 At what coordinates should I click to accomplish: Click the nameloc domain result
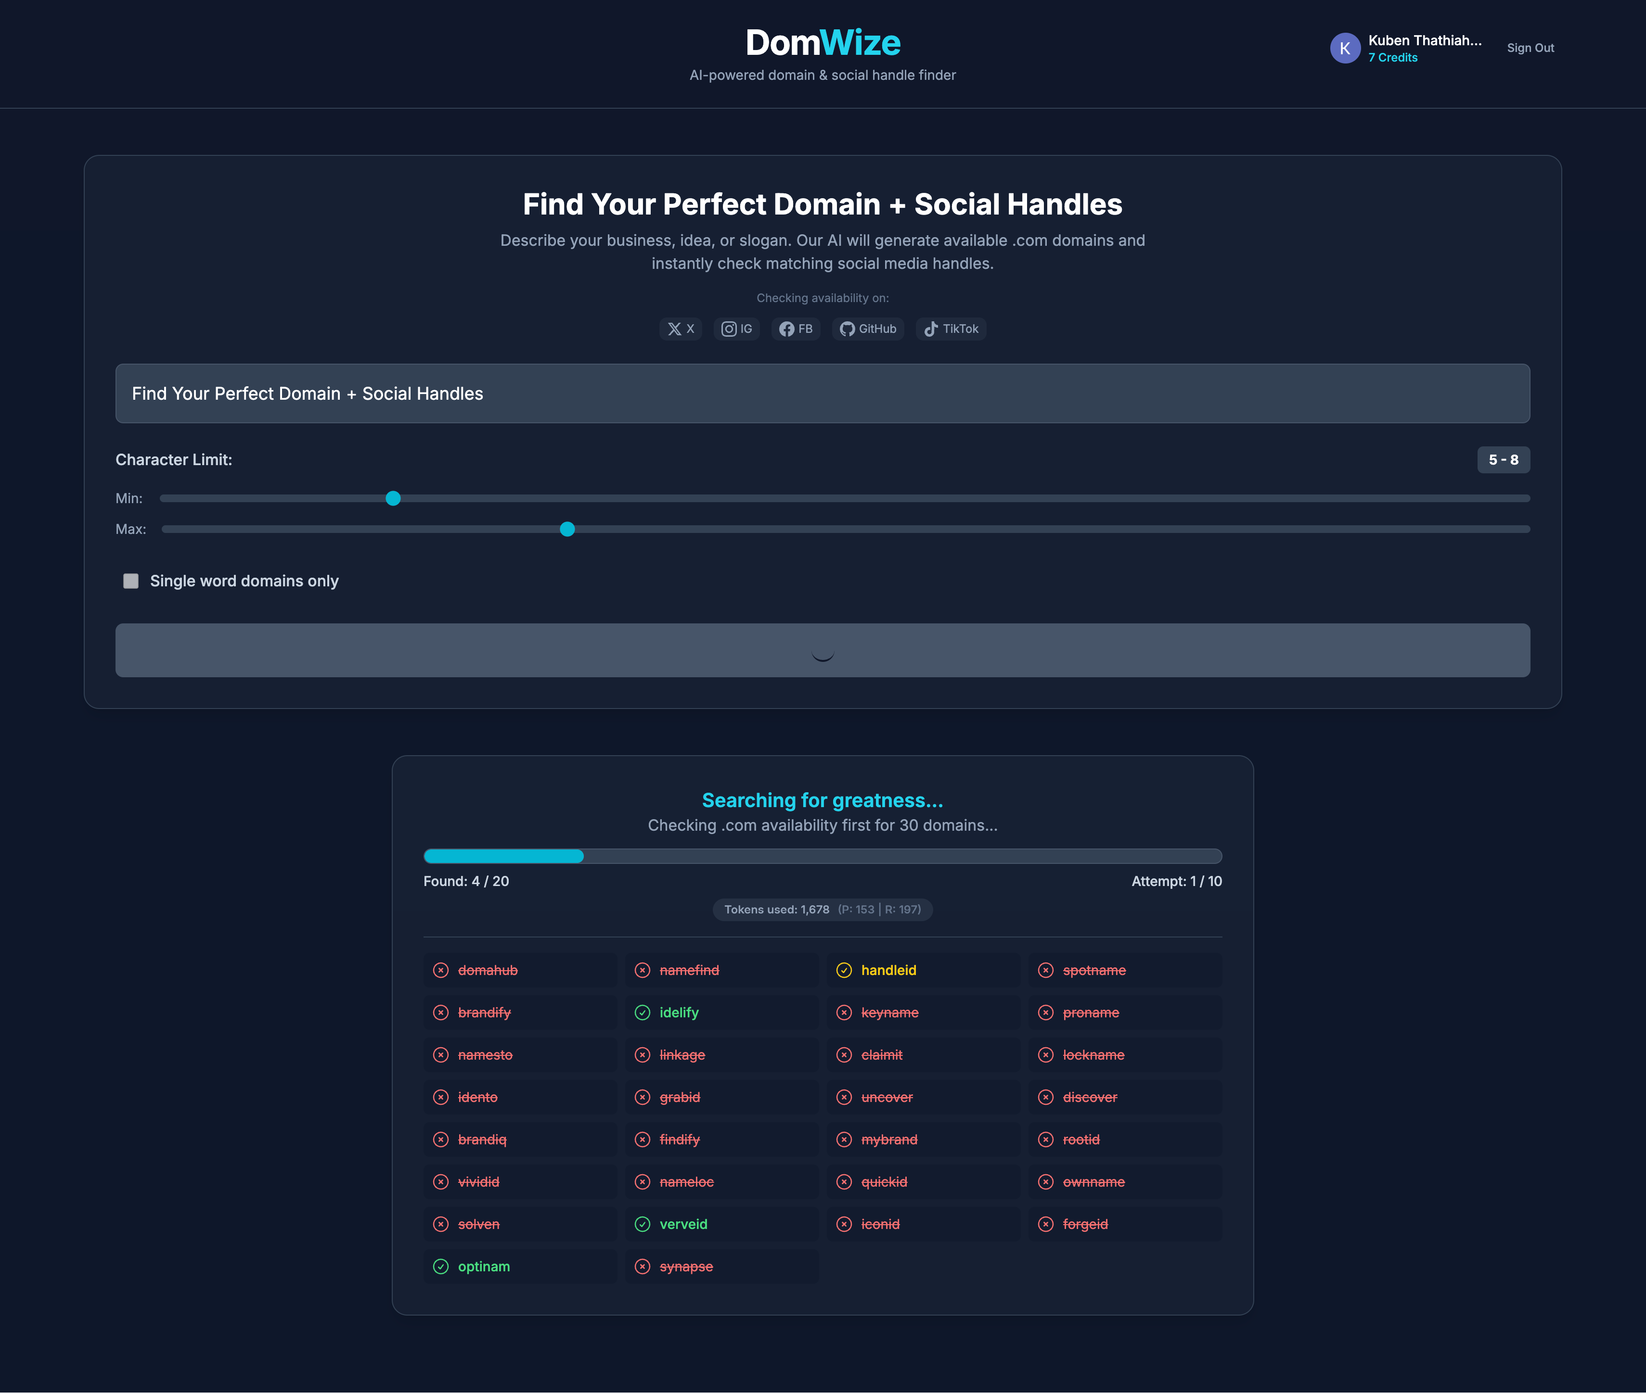click(721, 1182)
